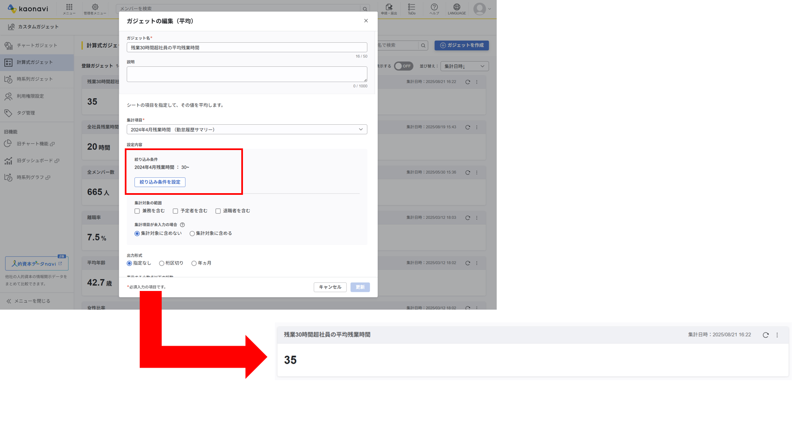The height and width of the screenshot is (446, 796).
Task: Click help icon beside 集計項目が未入力の場合
Action: pyautogui.click(x=182, y=225)
